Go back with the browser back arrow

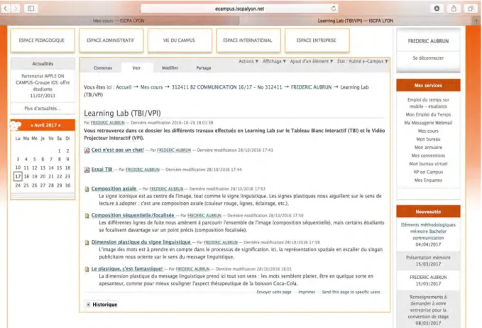pos(6,9)
